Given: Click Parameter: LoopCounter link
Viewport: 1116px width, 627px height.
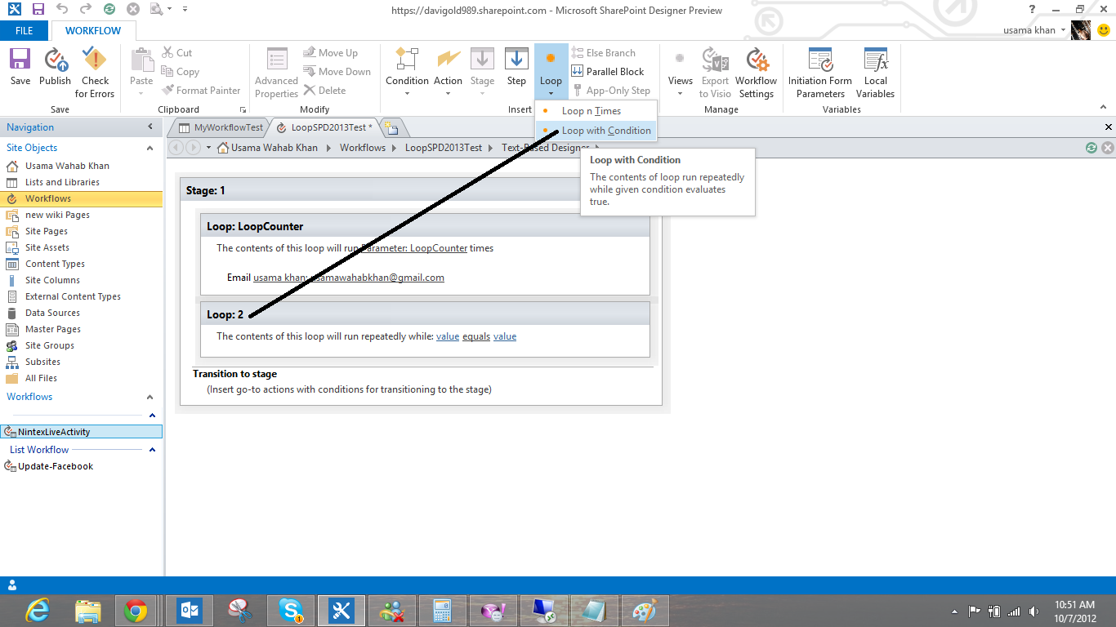Looking at the screenshot, I should point(414,248).
